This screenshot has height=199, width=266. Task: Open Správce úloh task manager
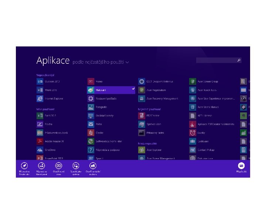pyautogui.click(x=141, y=124)
